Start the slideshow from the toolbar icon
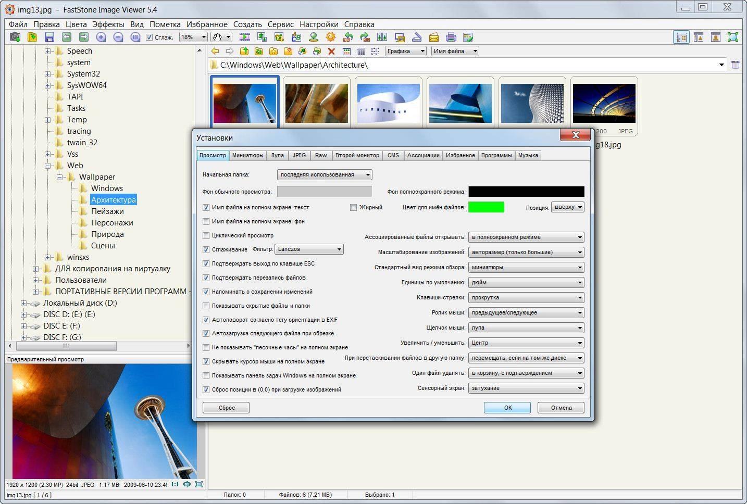The image size is (747, 504). (245, 37)
